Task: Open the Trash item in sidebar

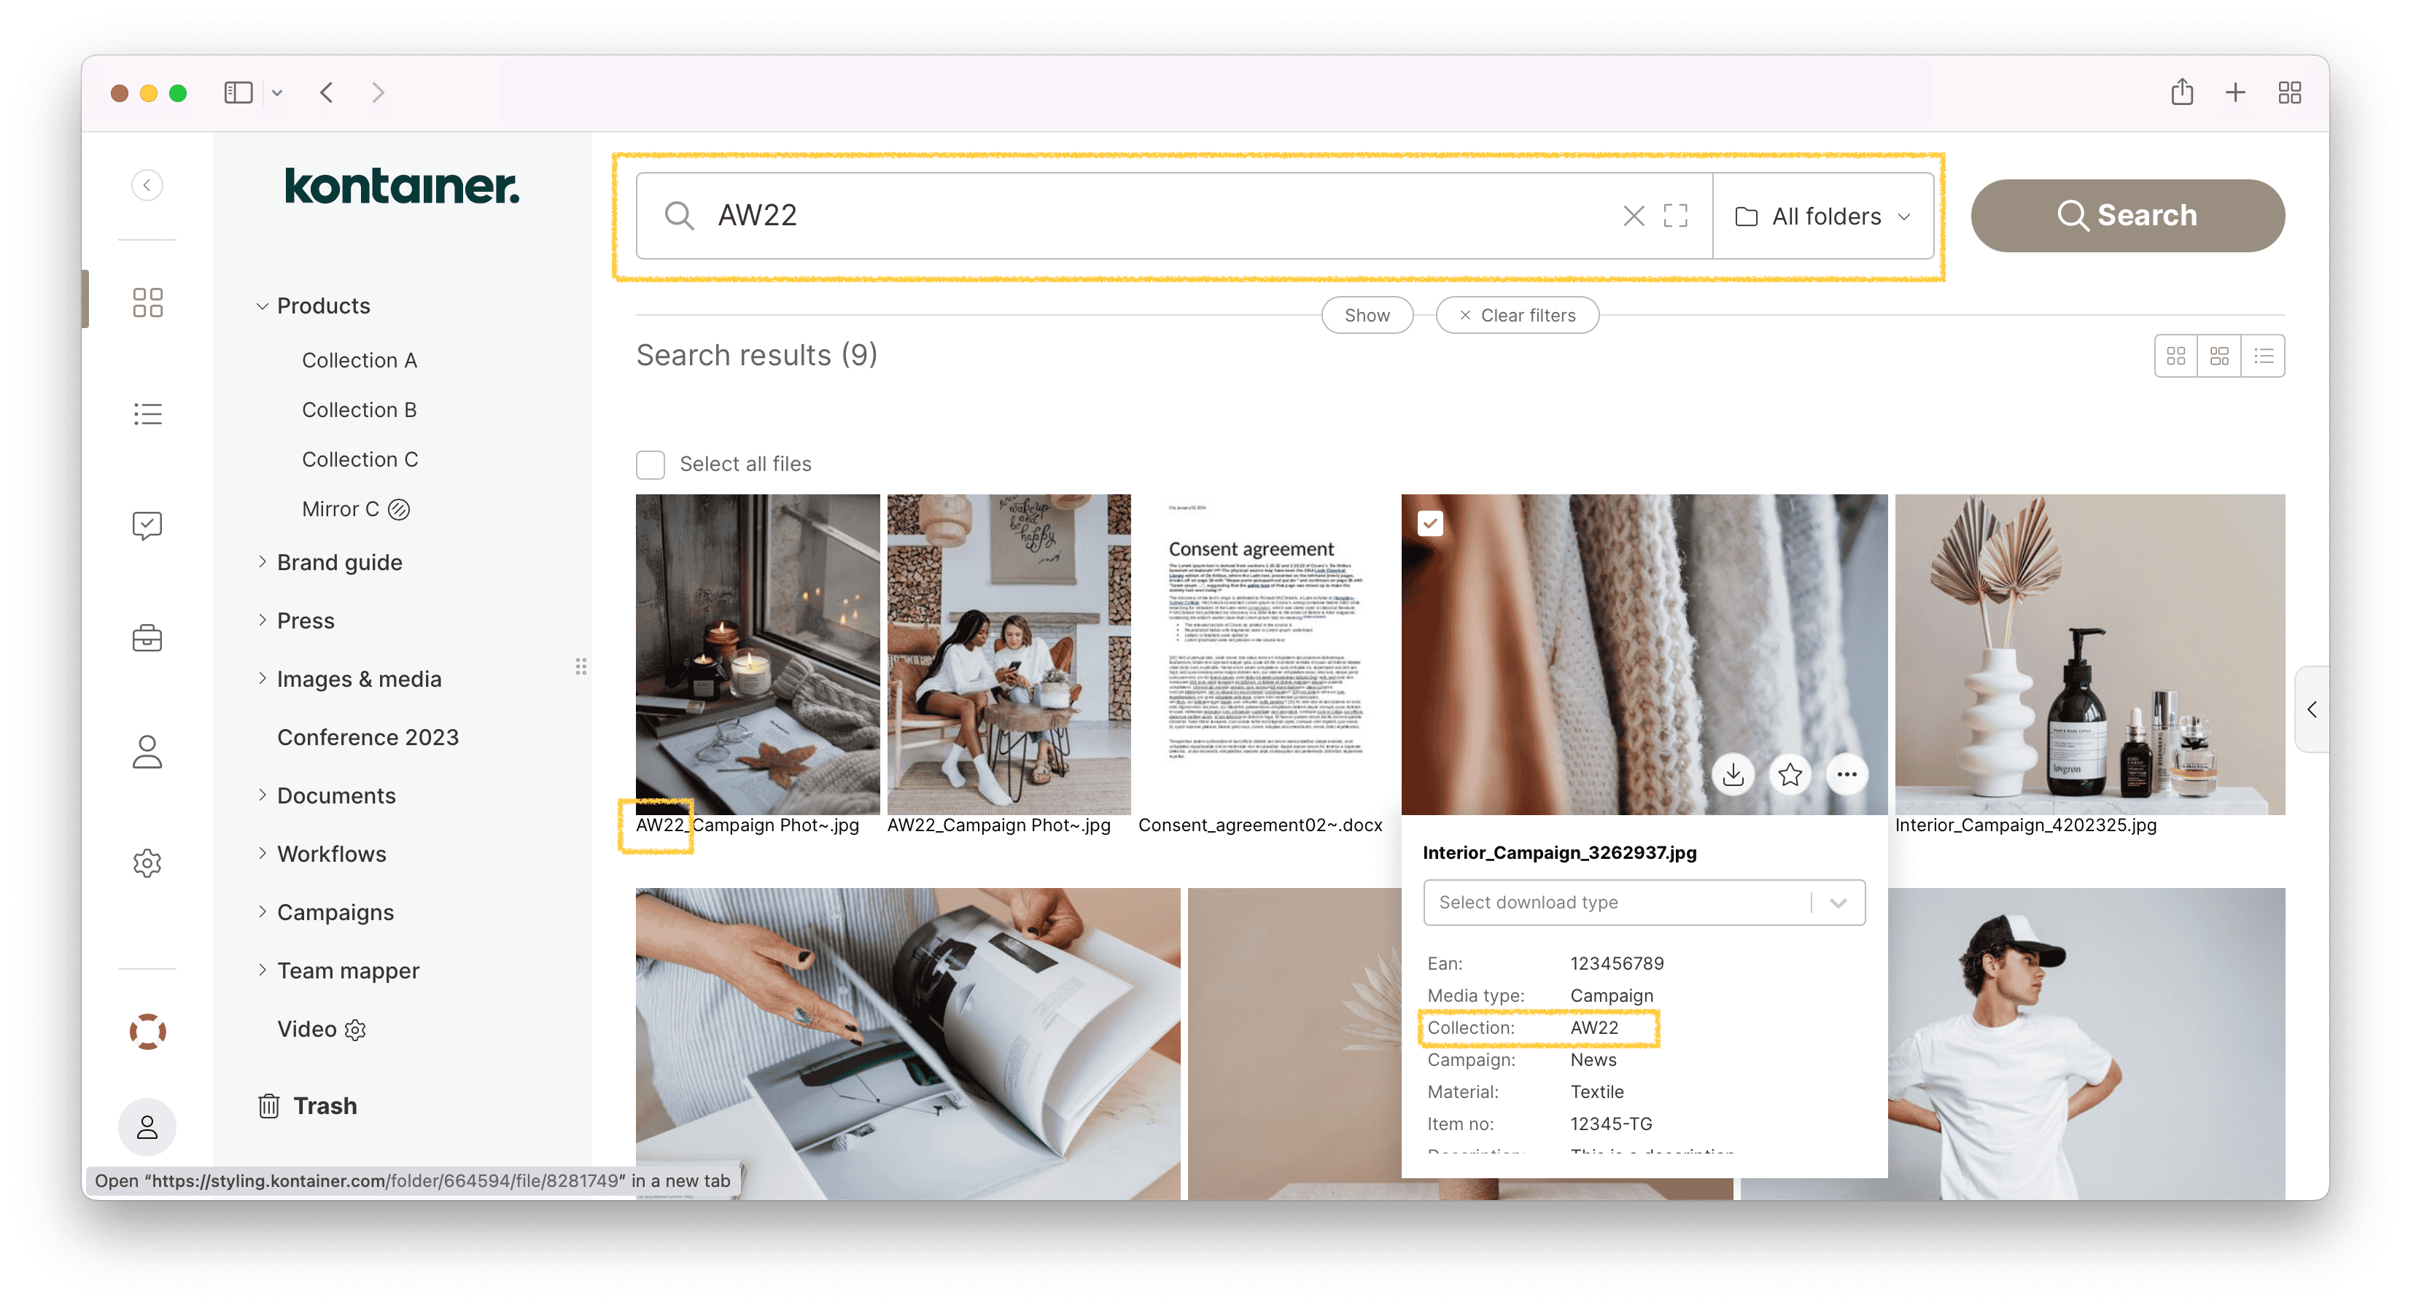Action: [324, 1106]
